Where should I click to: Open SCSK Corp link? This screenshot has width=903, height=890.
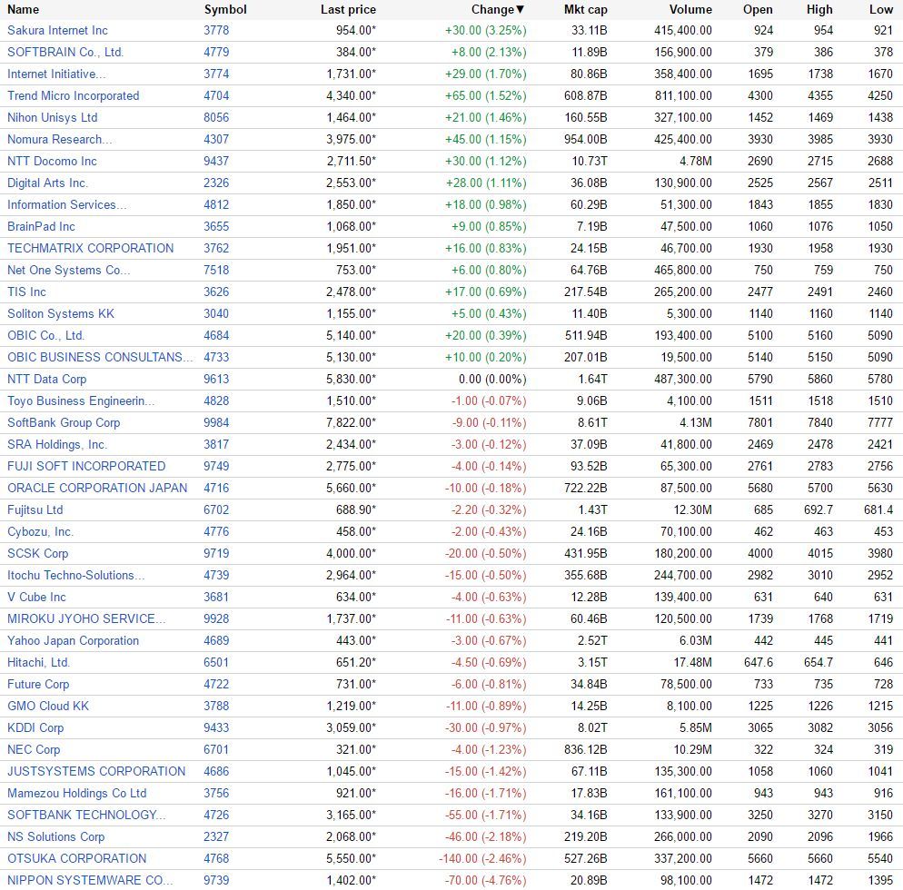coord(37,554)
